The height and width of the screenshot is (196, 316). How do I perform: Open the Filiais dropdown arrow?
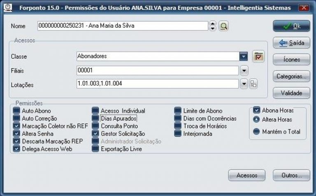click(244, 70)
